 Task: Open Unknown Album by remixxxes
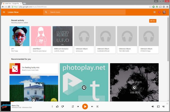tap(84, 40)
